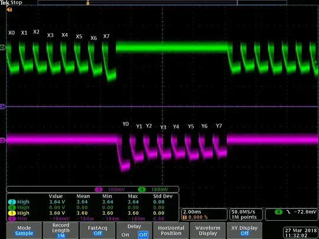Click the magenta channel badge beside 100mV
The width and height of the screenshot is (319, 239).
[99, 189]
